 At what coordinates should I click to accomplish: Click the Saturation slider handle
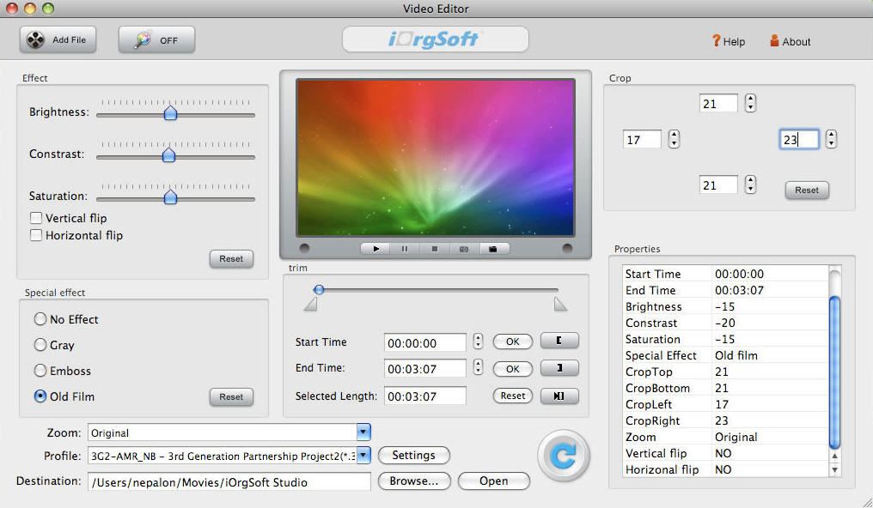[x=170, y=197]
